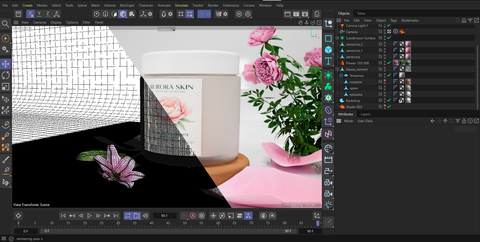This screenshot has height=242, width=480.
Task: Open the Attributes User Data menu
Action: click(x=365, y=121)
